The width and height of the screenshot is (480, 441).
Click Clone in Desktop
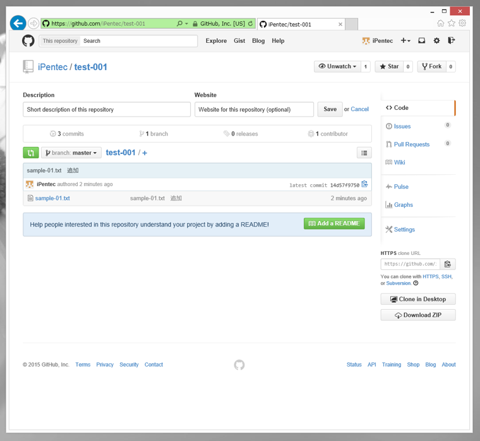coord(418,299)
